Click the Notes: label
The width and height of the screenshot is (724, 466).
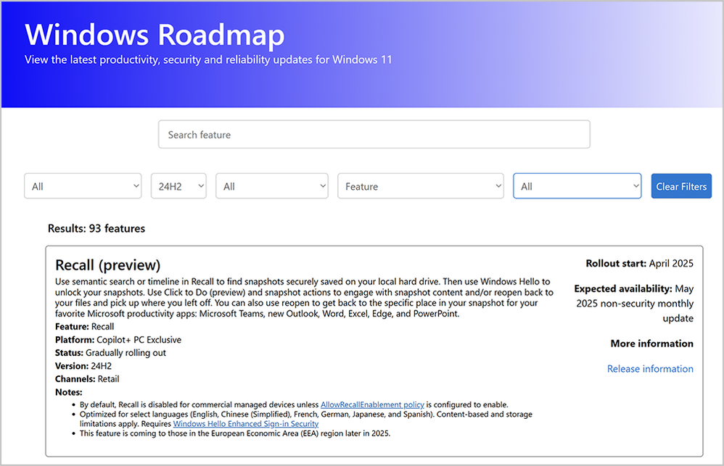(x=68, y=392)
